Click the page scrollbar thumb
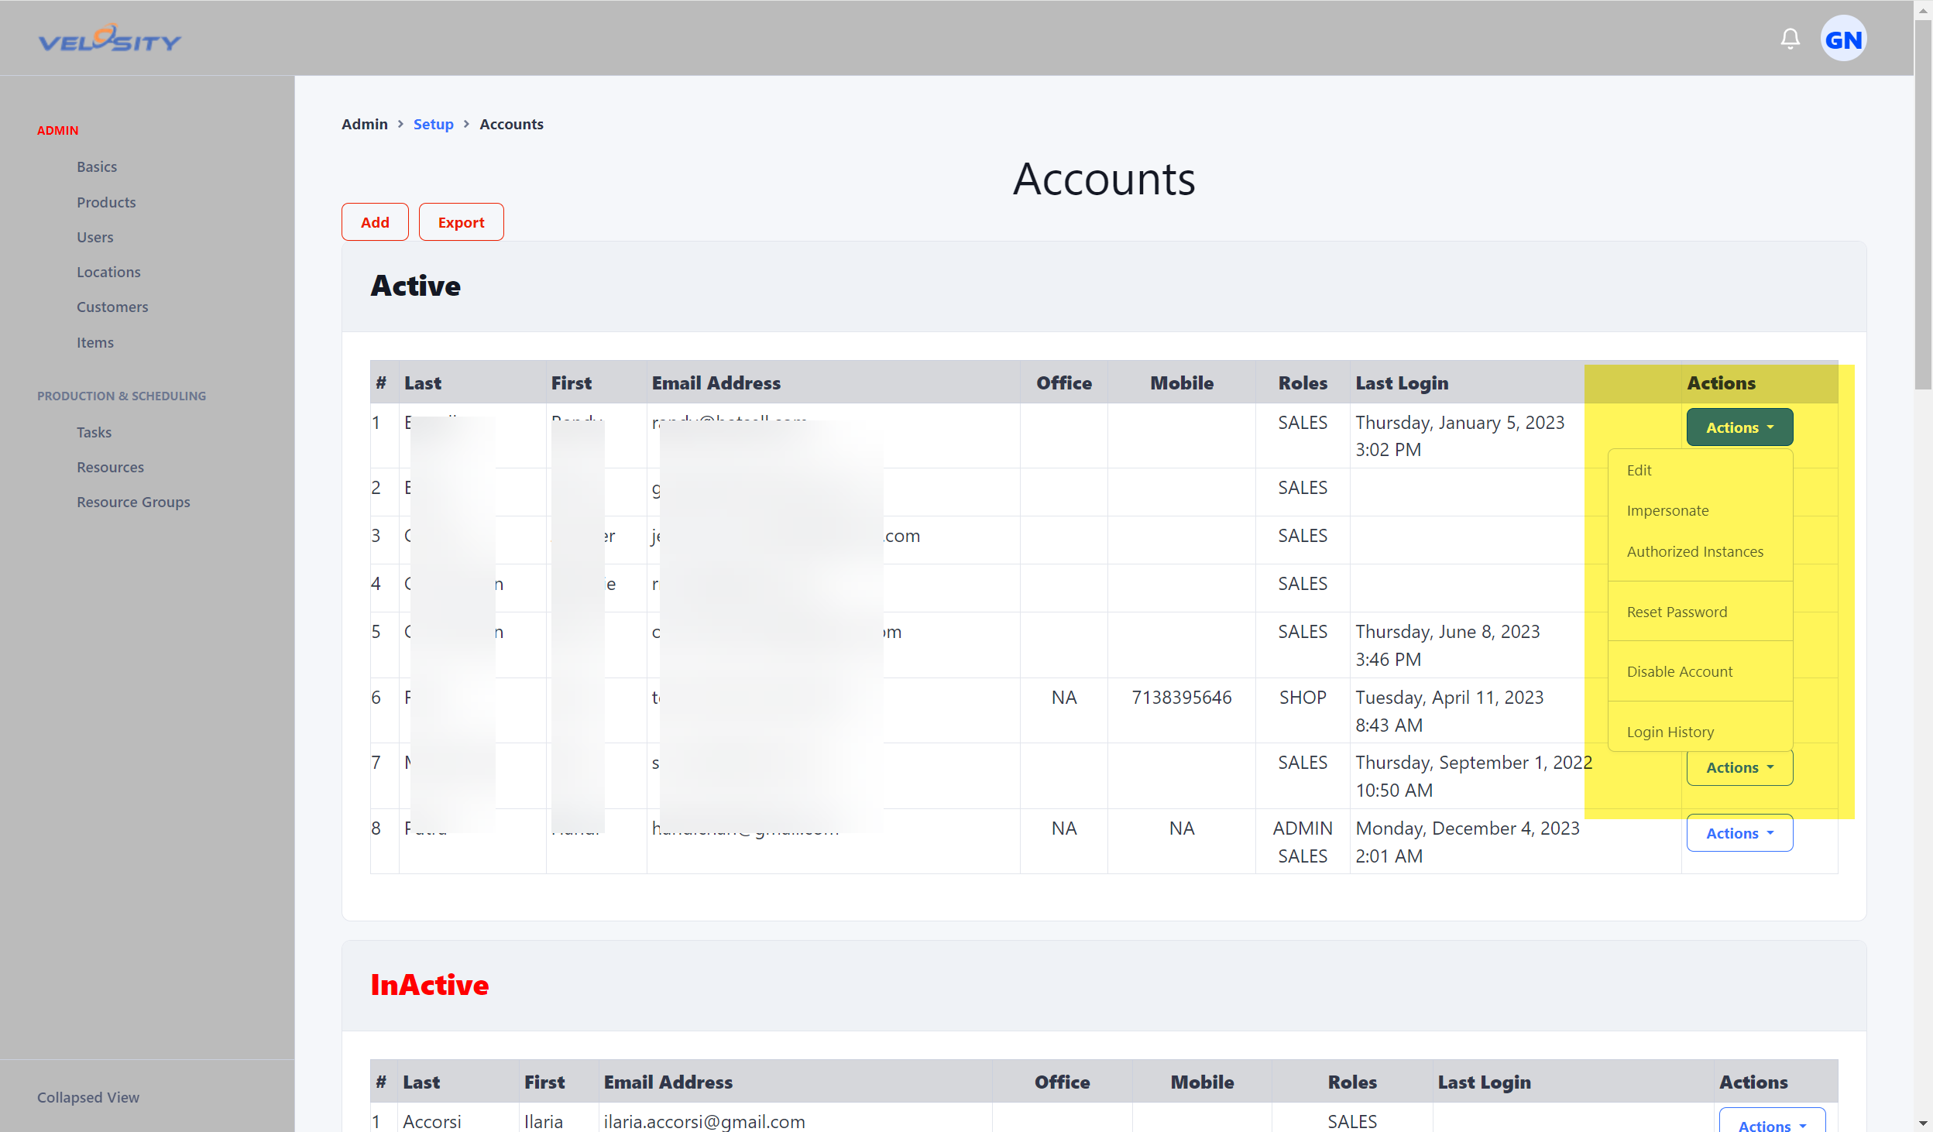 pos(1923,205)
